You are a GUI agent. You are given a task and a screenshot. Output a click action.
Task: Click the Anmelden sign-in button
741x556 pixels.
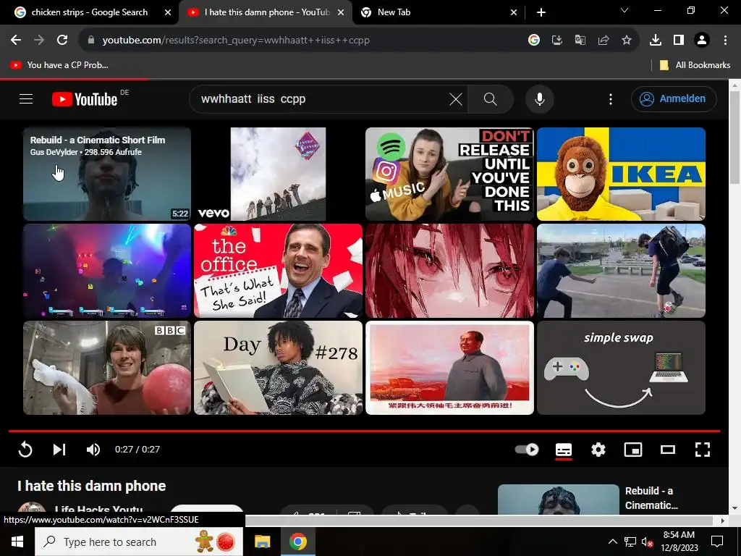[x=674, y=98]
